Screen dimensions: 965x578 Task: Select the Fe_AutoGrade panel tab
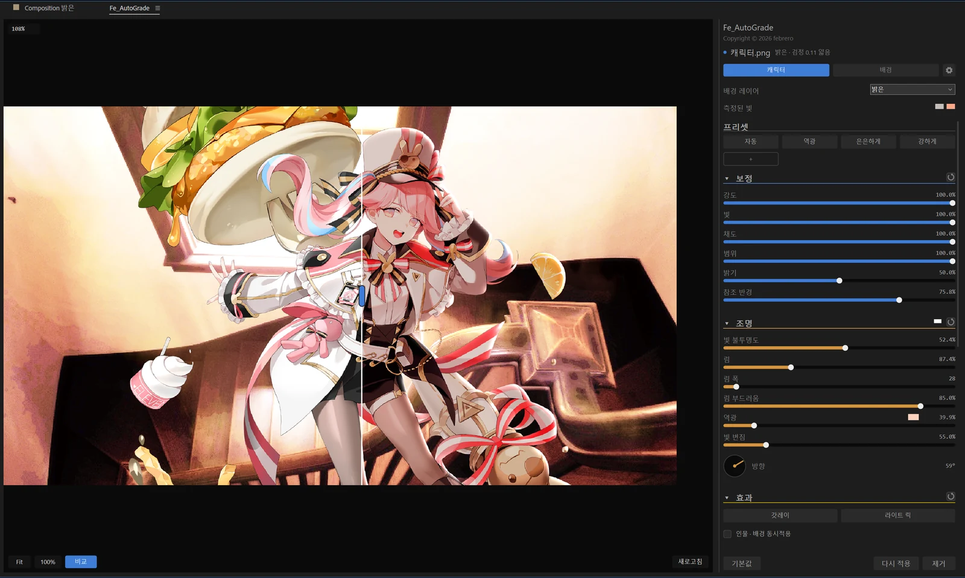tap(130, 8)
